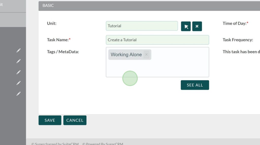The width and height of the screenshot is (260, 145).
Task: Click the second pencil edit icon in sidebar
Action: tap(19, 61)
